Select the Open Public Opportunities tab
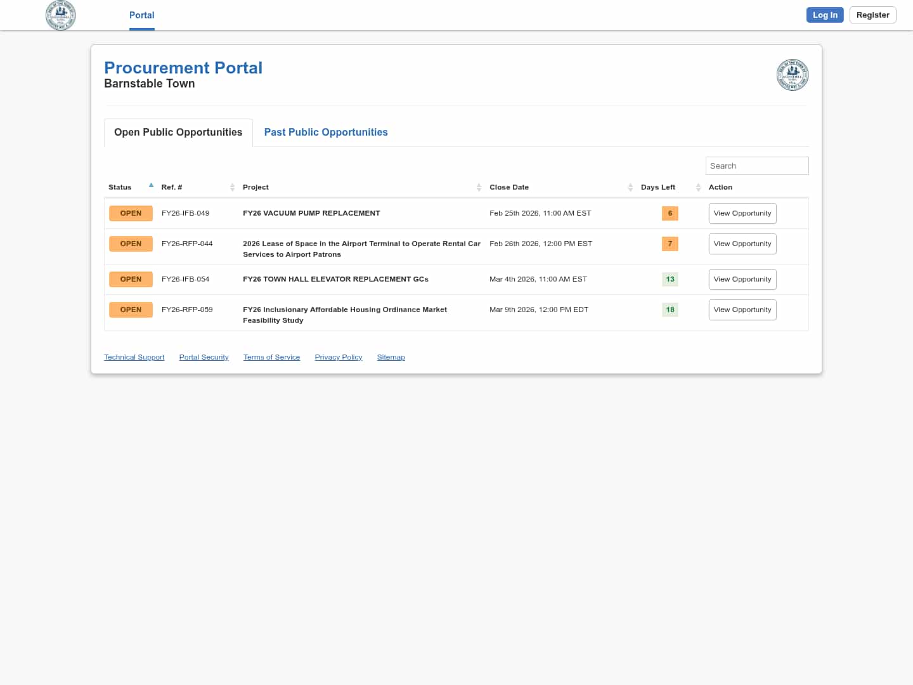This screenshot has width=913, height=685. click(x=178, y=133)
